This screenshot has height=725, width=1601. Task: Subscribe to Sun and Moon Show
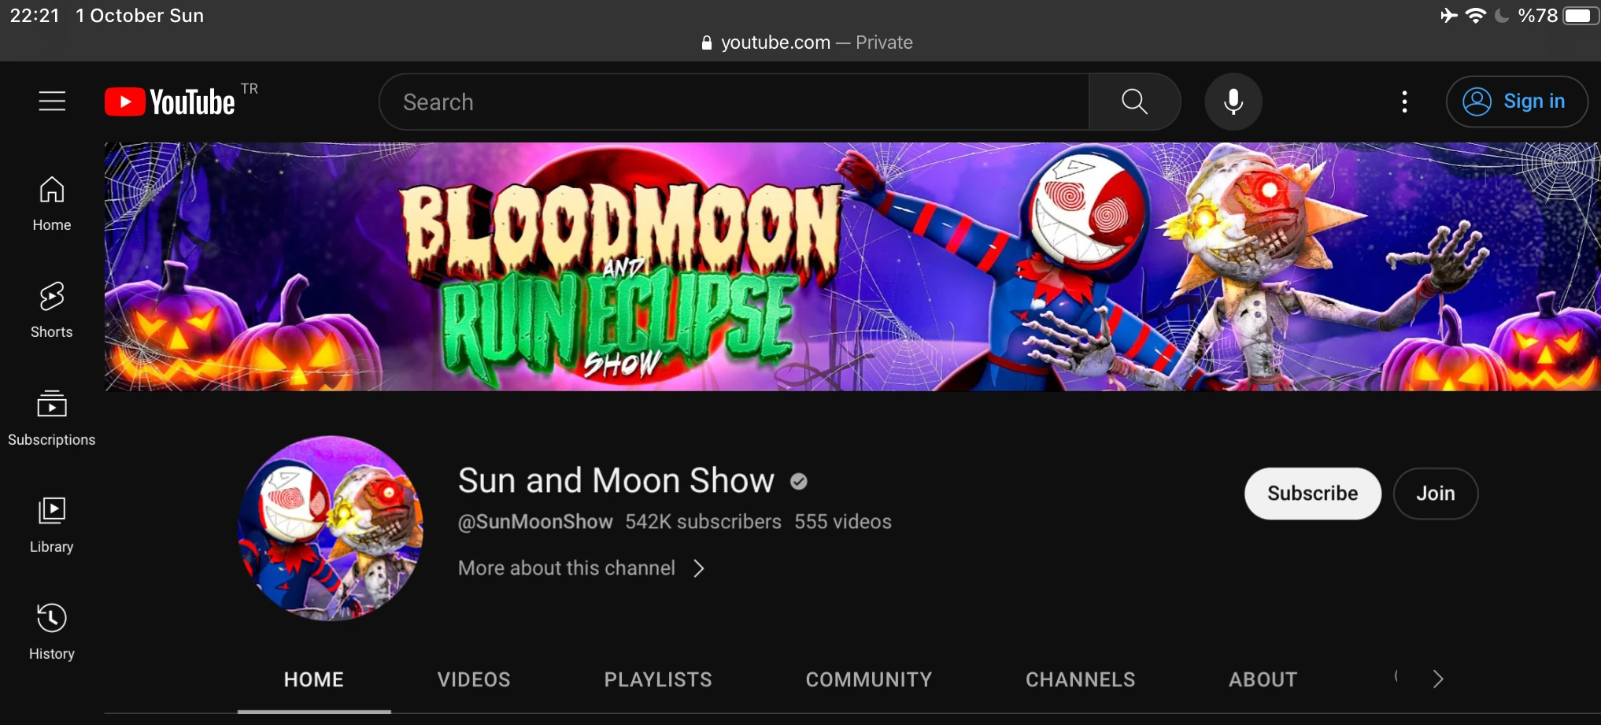coord(1311,494)
